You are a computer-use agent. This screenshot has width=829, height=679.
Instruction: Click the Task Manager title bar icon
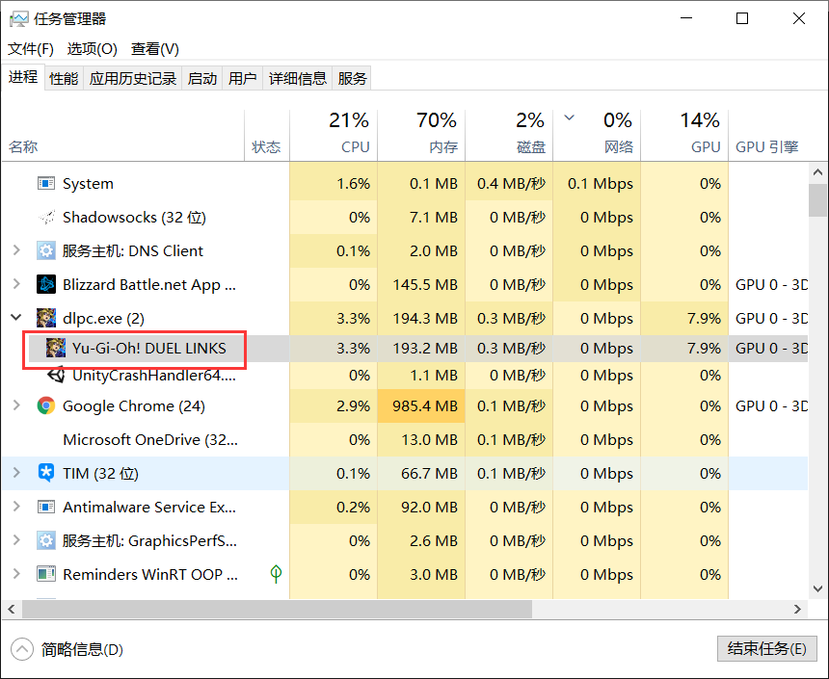click(18, 19)
